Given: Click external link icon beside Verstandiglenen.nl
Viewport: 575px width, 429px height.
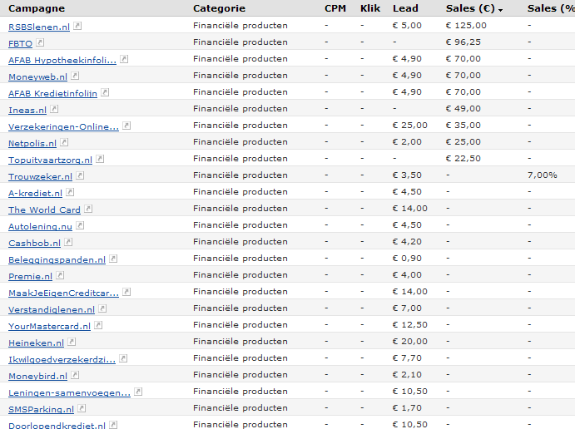Looking at the screenshot, I should [x=102, y=308].
